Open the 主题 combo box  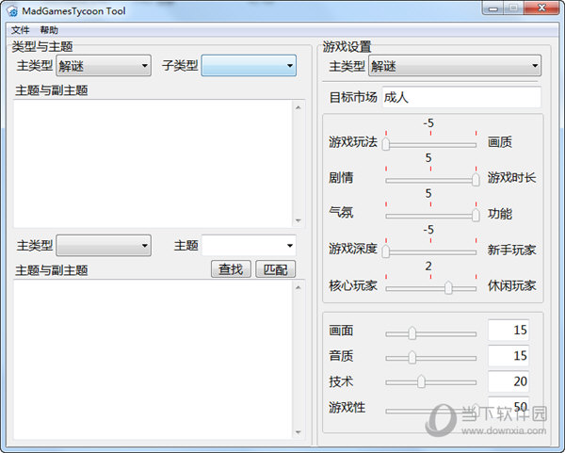249,246
